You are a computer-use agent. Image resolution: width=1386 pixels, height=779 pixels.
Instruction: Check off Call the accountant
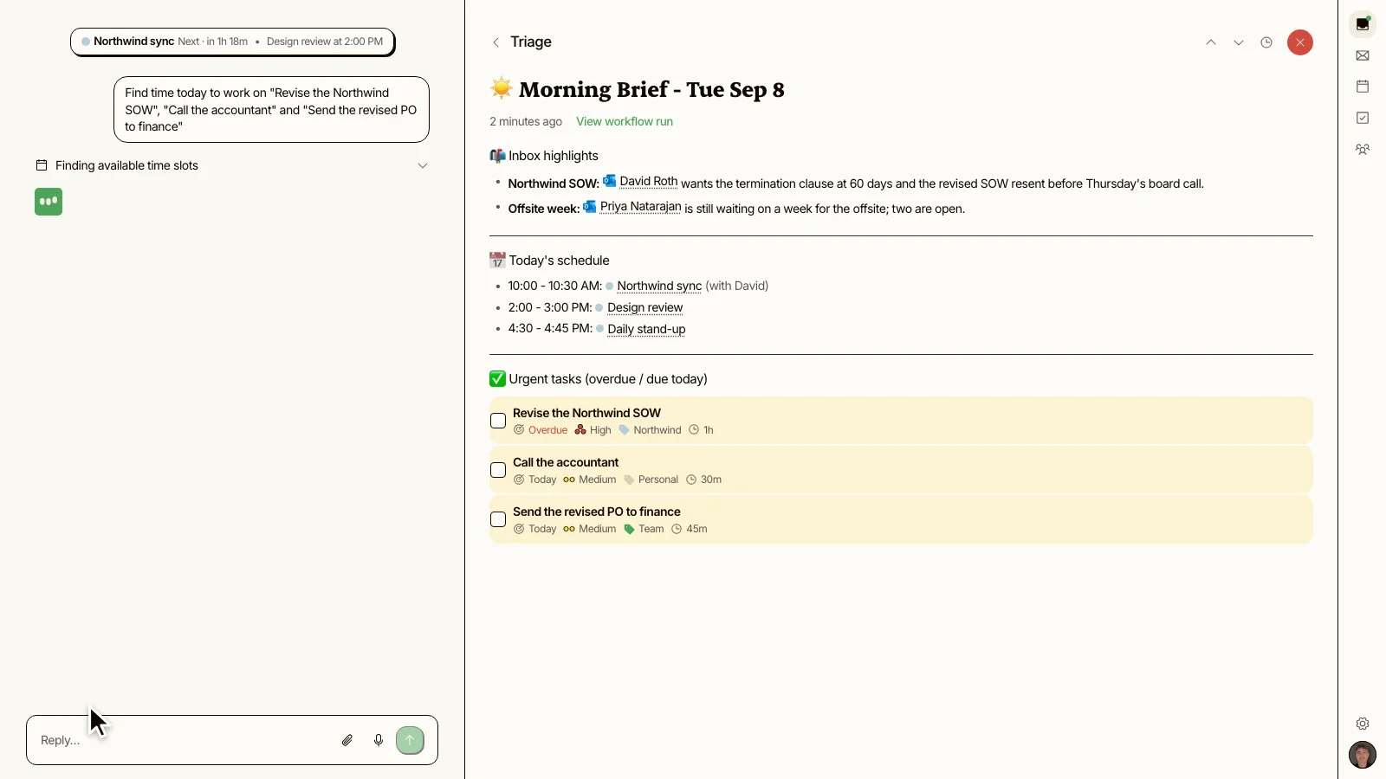coord(498,470)
